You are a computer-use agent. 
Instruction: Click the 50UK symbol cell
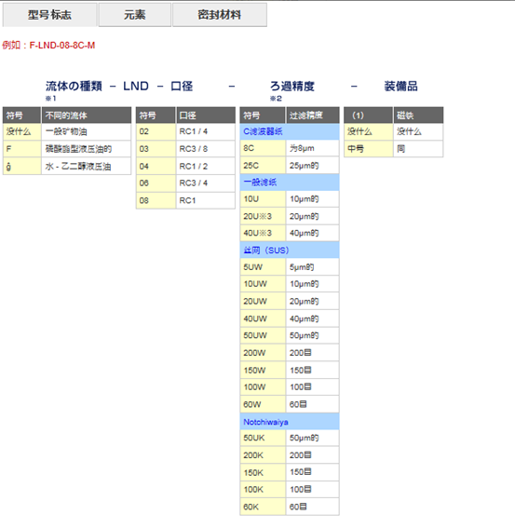pos(263,438)
